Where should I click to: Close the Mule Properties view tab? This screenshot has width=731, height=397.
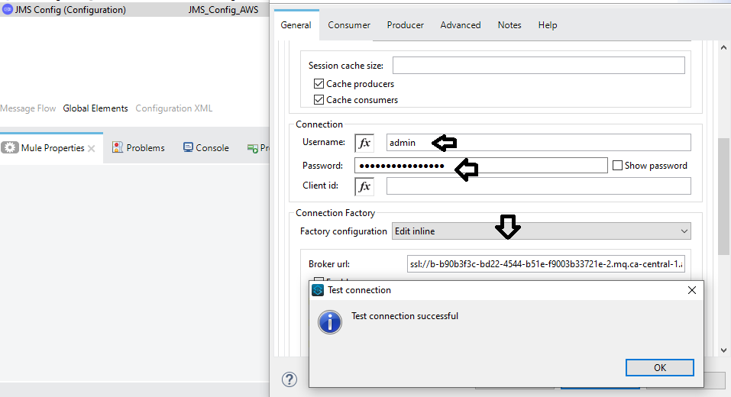pos(92,149)
